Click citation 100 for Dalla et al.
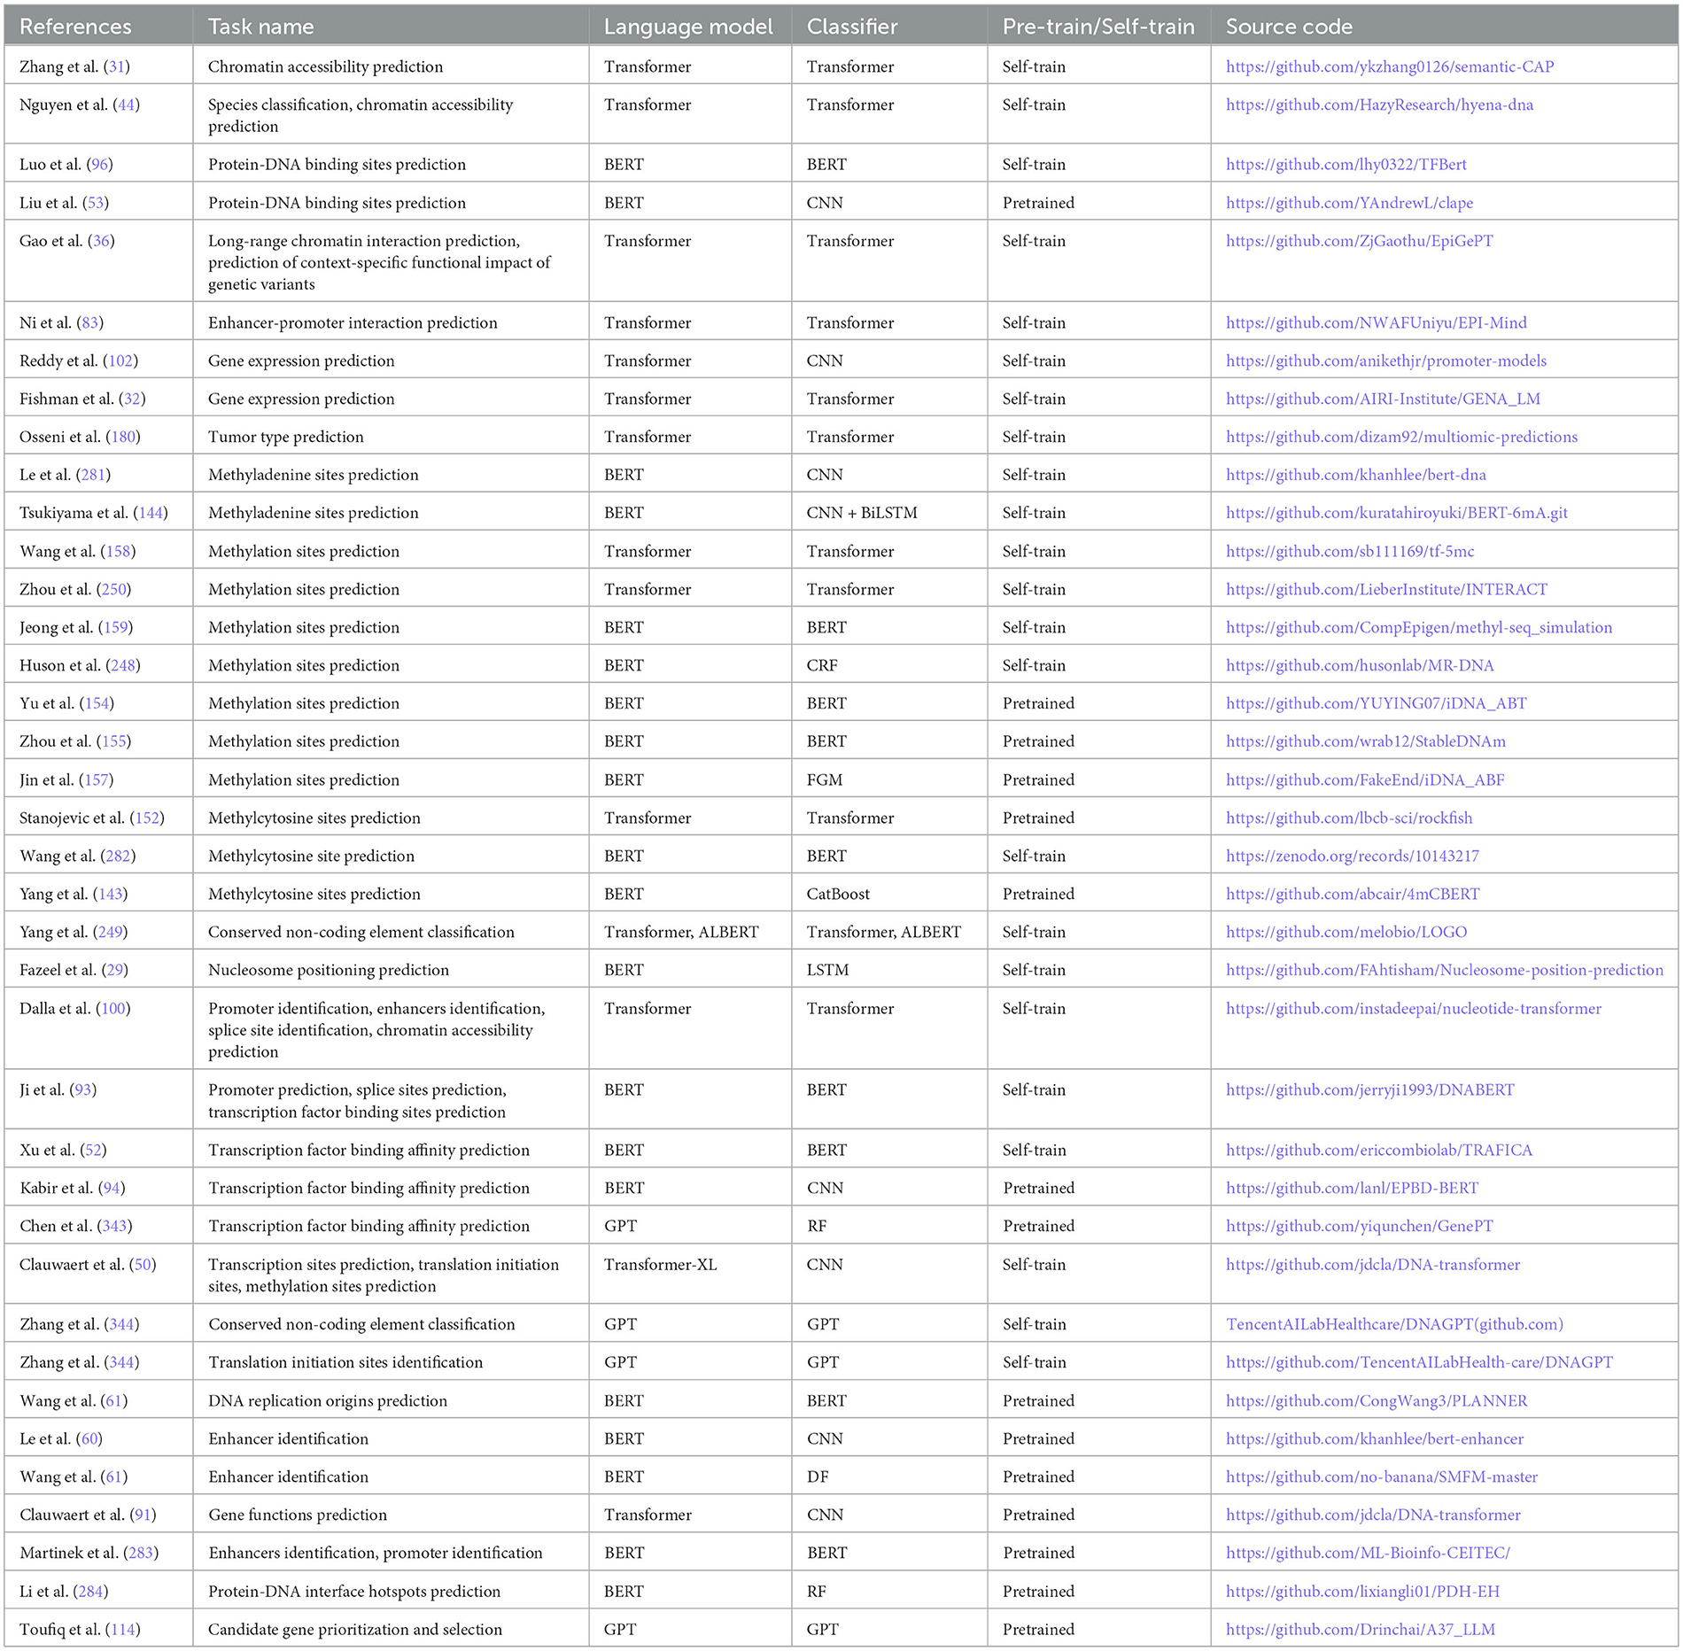Viewport: 1683px width, 1651px height. tap(113, 1008)
